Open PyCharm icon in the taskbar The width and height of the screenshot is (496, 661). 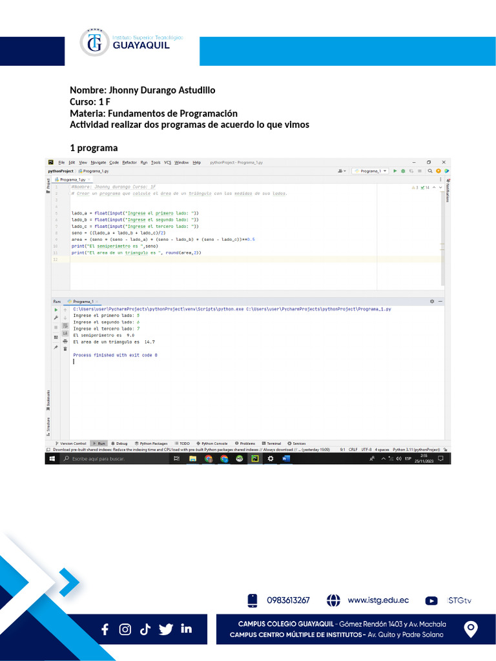click(255, 459)
